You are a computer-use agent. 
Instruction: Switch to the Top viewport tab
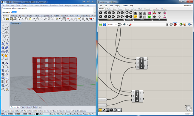pyautogui.click(x=23, y=107)
